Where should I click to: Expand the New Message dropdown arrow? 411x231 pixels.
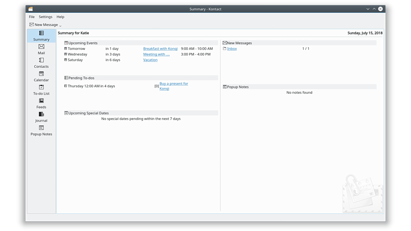[60, 25]
